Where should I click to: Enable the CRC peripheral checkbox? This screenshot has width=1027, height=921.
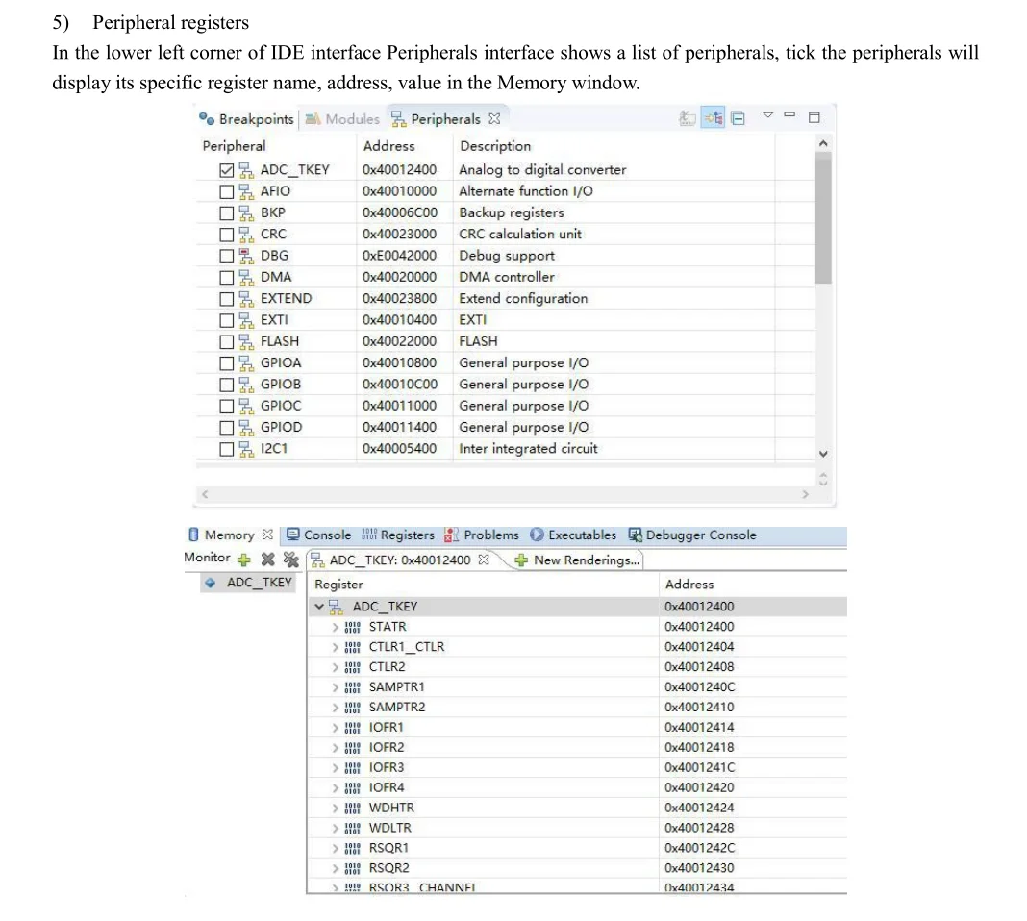227,235
